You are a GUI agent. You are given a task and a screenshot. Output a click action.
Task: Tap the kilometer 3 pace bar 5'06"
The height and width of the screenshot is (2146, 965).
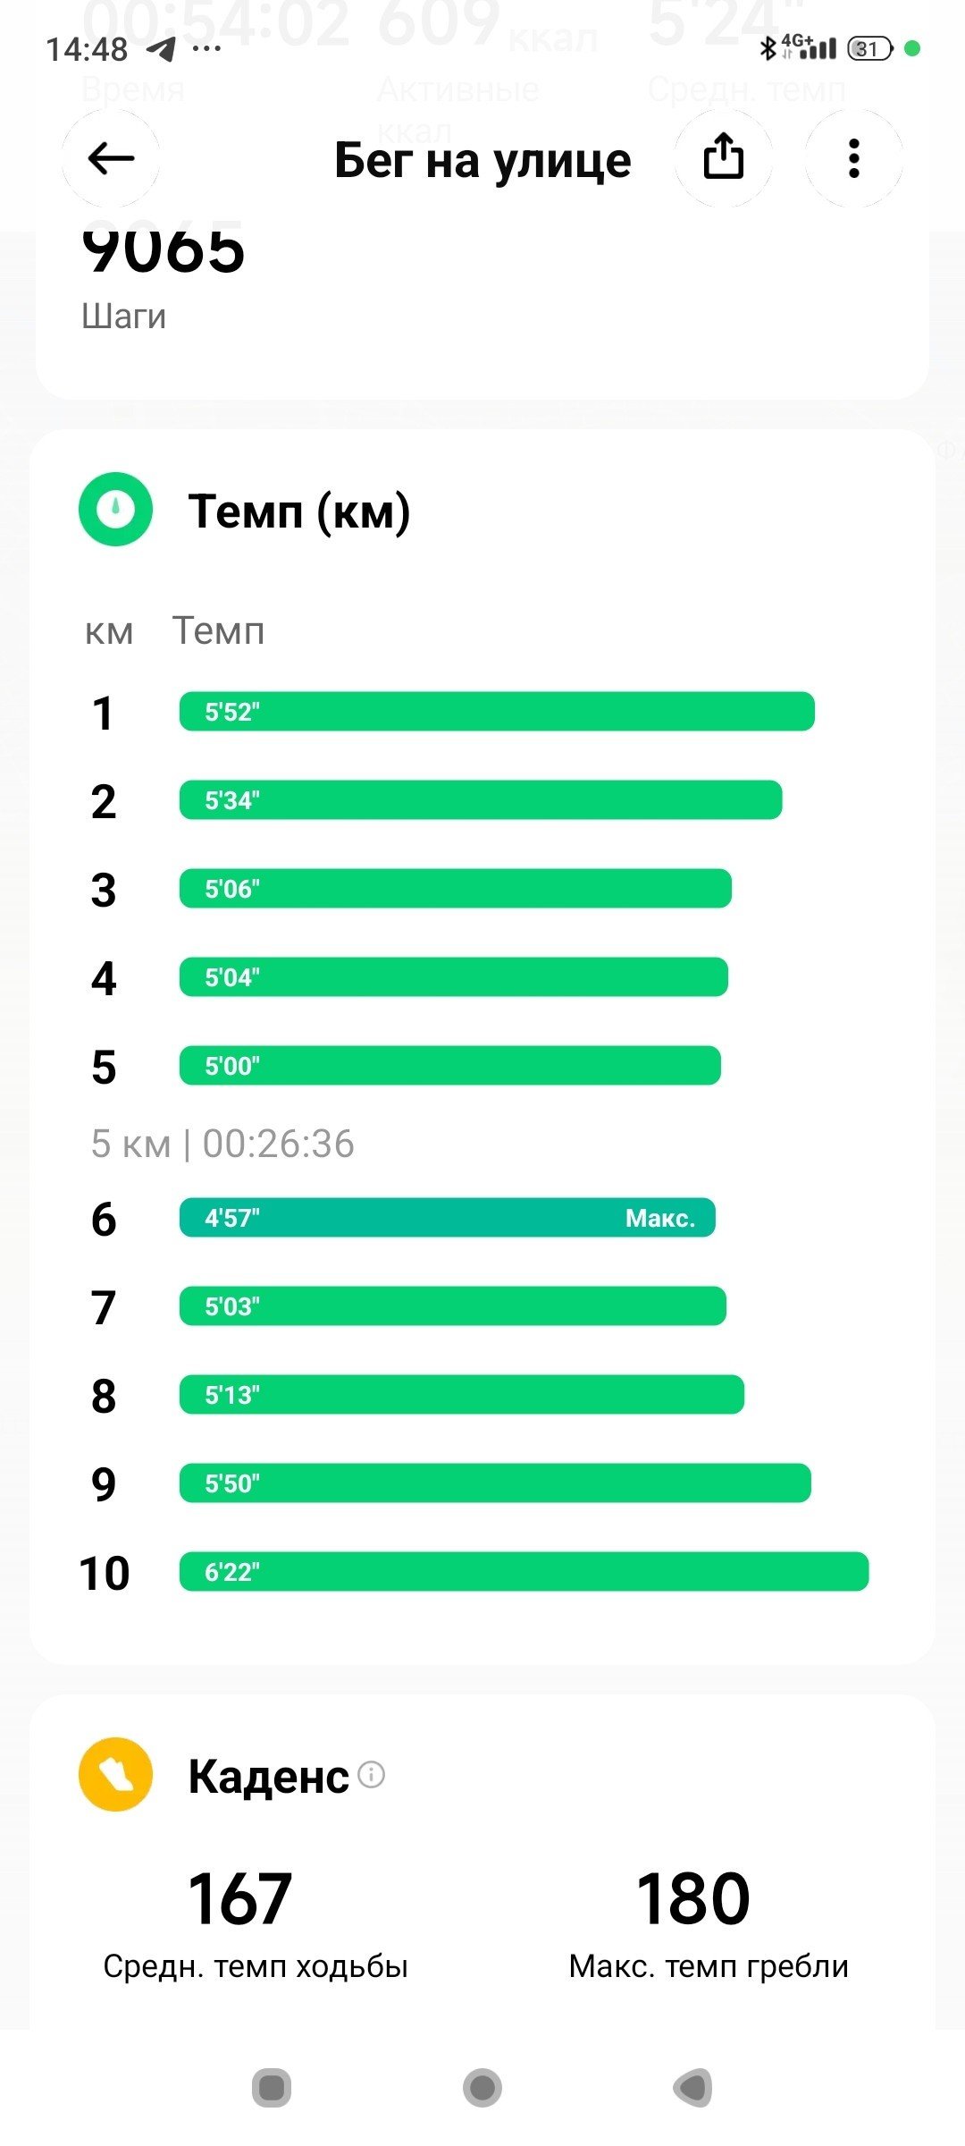456,889
